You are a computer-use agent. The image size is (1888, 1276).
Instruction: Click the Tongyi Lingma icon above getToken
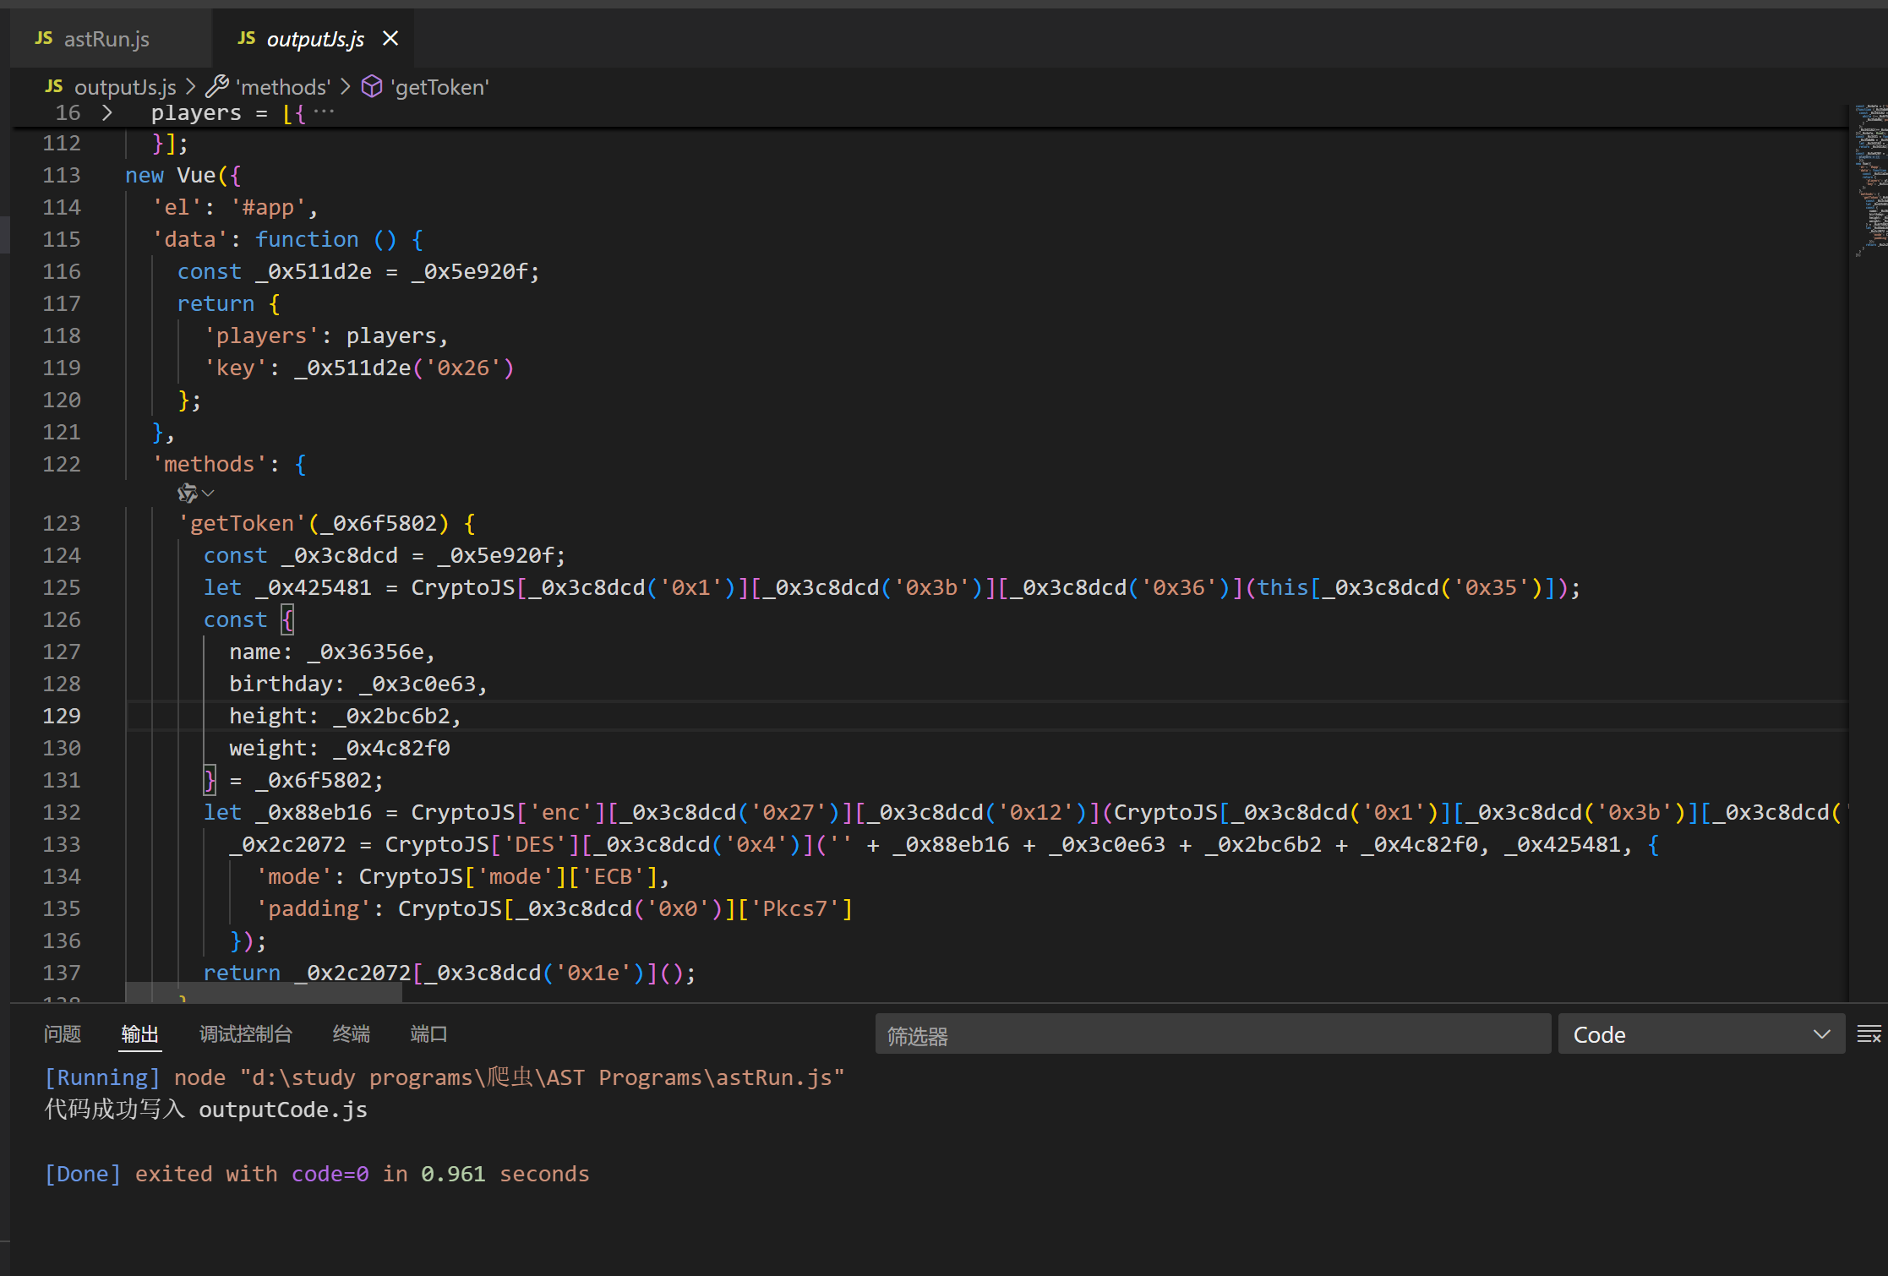(x=187, y=493)
